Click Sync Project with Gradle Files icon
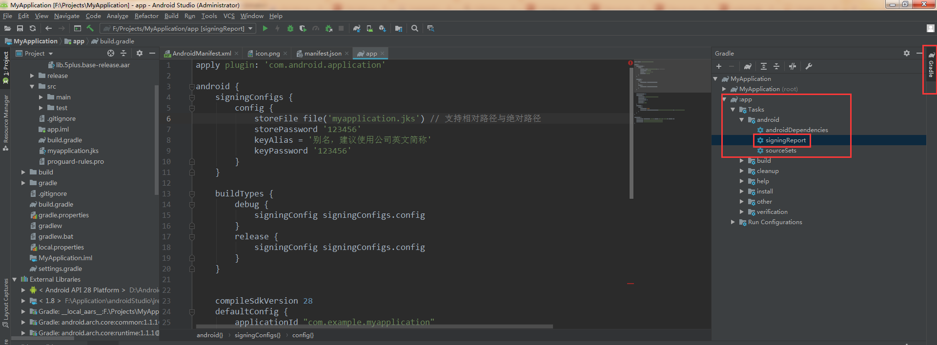Image resolution: width=937 pixels, height=345 pixels. click(357, 28)
